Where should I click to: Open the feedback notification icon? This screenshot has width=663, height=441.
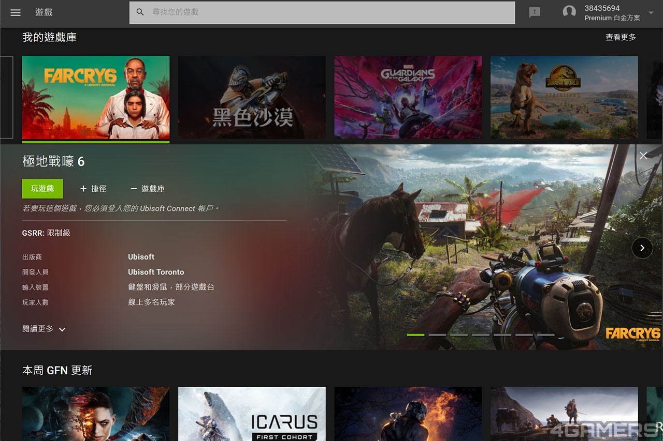pos(535,12)
